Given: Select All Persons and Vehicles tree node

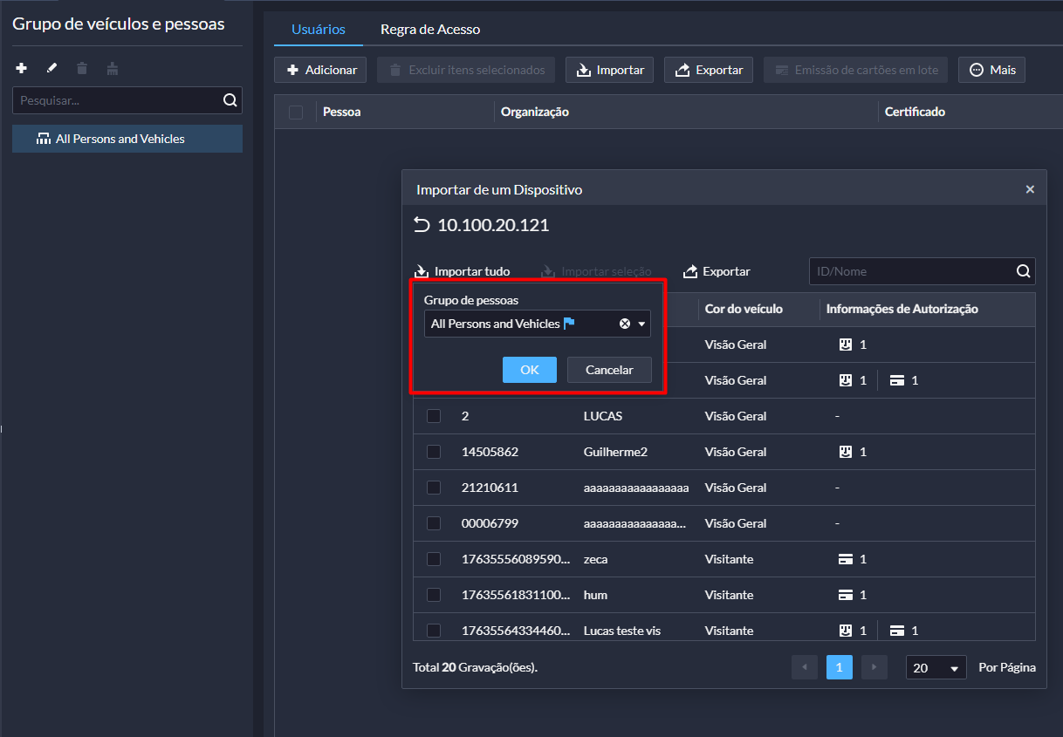Looking at the screenshot, I should (x=120, y=139).
